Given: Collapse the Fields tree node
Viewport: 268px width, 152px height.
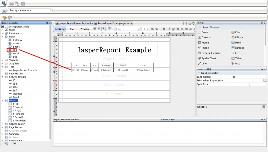Looking at the screenshot, I should point(2,37).
